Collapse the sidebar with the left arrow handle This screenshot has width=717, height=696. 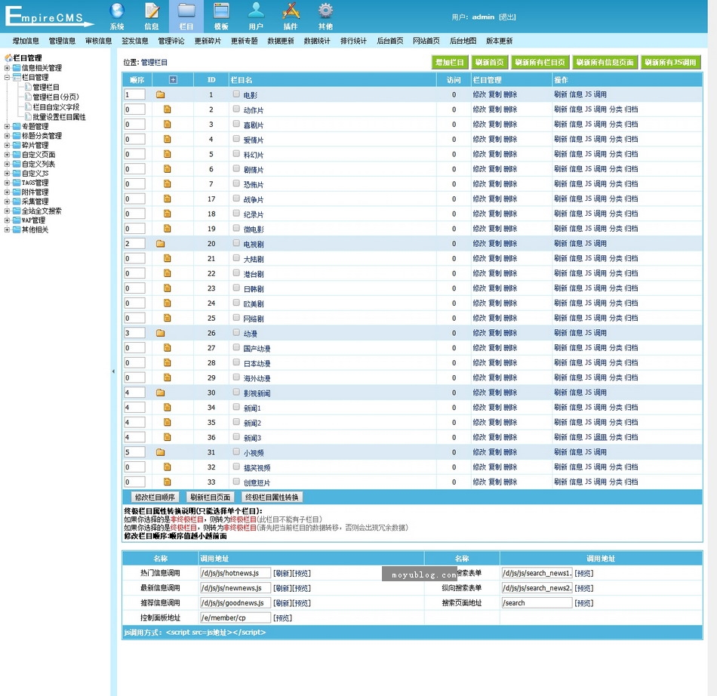click(113, 371)
